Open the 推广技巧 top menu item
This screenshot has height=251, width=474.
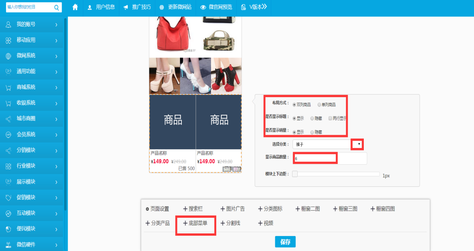tap(137, 7)
